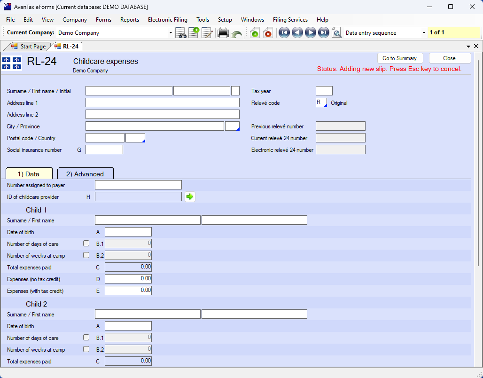This screenshot has width=483, height=378.
Task: Jump to the first slip record
Action: coord(284,33)
